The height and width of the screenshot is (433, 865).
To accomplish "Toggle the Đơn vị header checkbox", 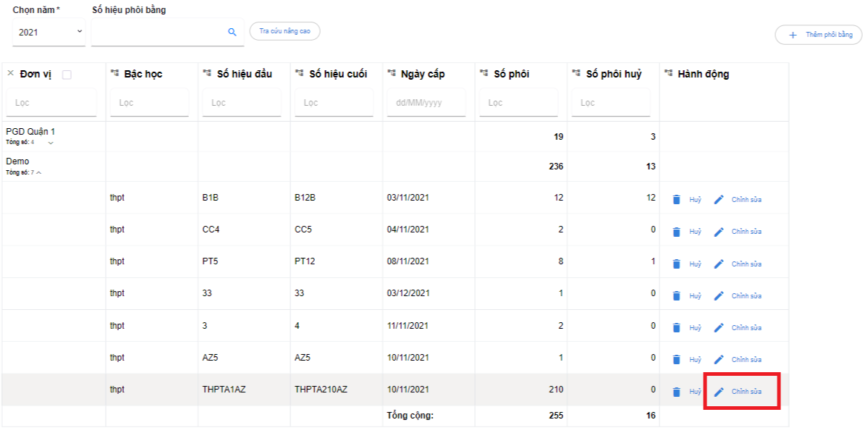I will pyautogui.click(x=67, y=75).
